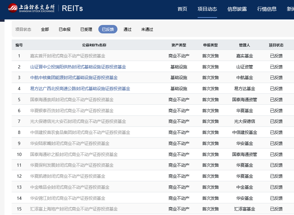Filter project status by 已申报
This screenshot has width=294, height=215.
(65, 29)
